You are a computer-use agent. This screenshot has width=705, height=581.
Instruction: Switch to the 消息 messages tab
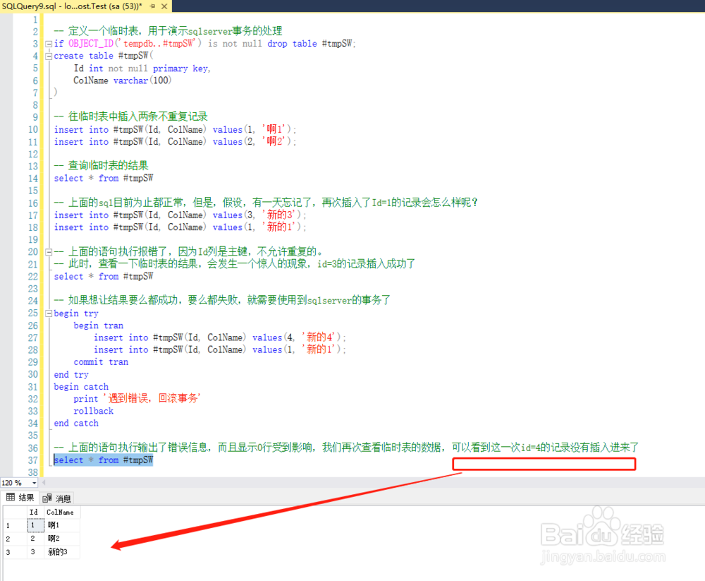click(x=63, y=498)
